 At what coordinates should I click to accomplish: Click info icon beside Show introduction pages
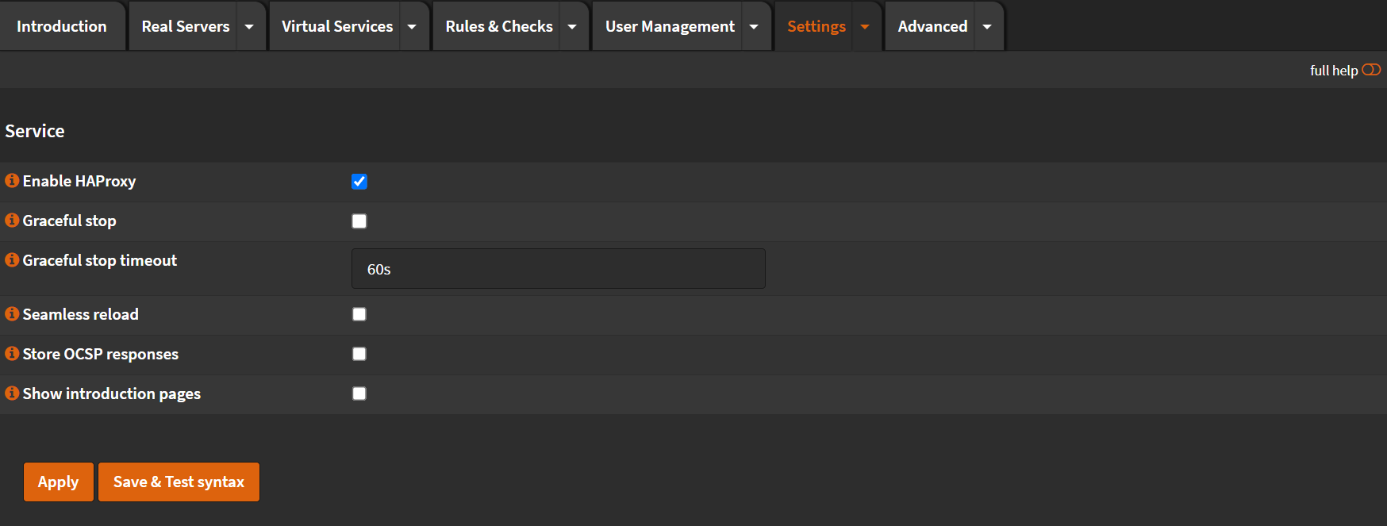12,394
